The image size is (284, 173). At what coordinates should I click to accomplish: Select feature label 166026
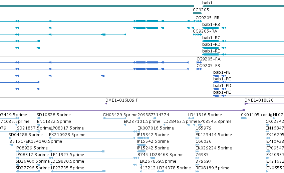click(x=204, y=142)
